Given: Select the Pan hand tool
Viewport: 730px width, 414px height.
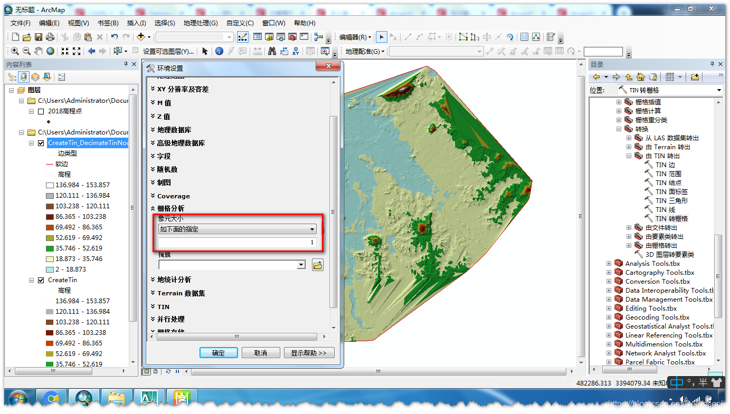Looking at the screenshot, I should pyautogui.click(x=39, y=51).
